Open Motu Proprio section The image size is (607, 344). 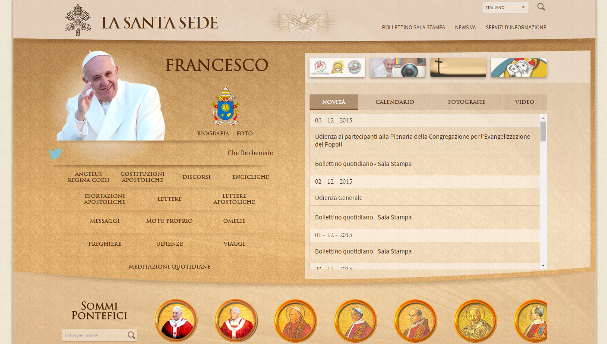pyautogui.click(x=170, y=221)
